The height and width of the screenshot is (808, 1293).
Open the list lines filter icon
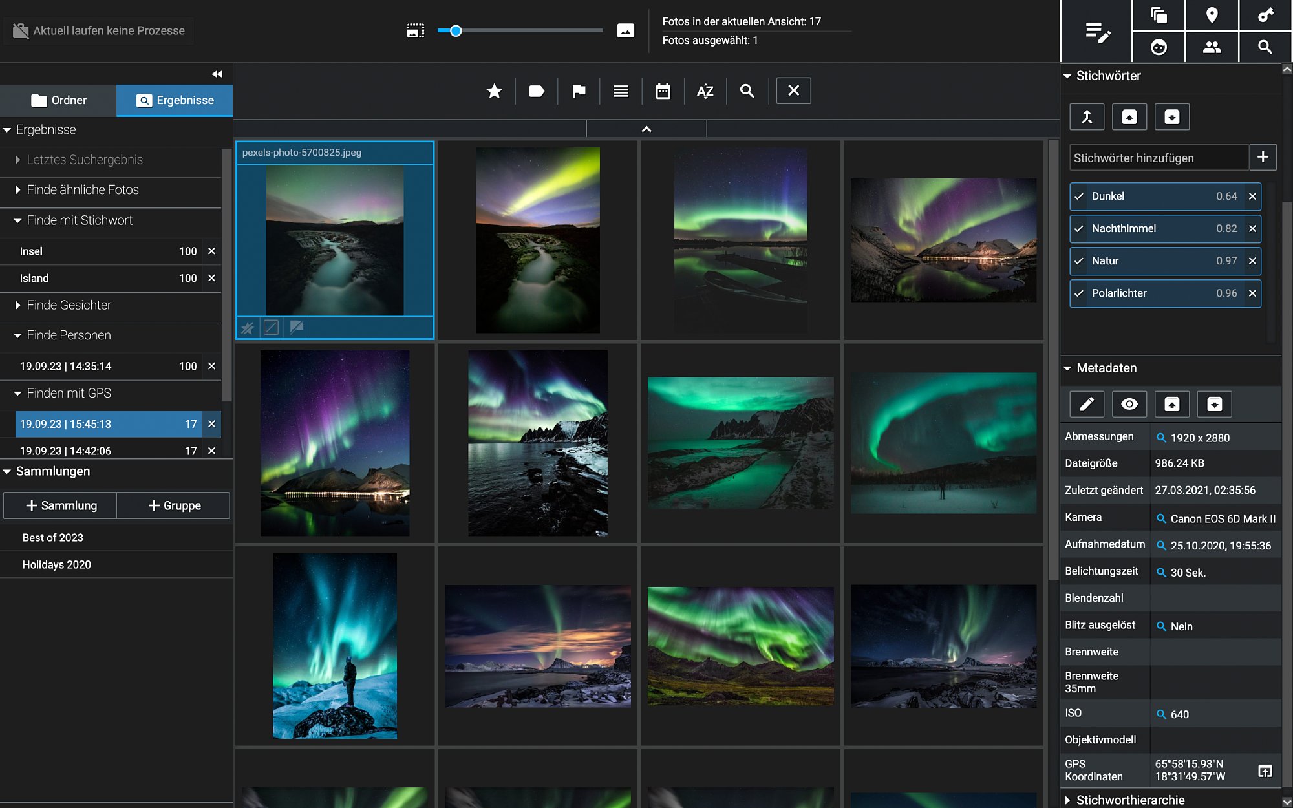[621, 91]
